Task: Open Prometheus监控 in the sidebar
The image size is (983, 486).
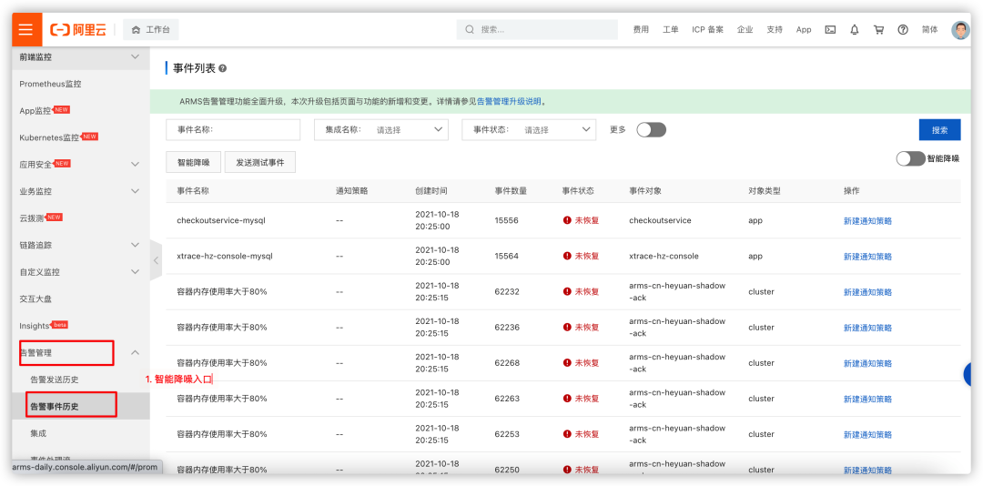Action: [x=50, y=84]
